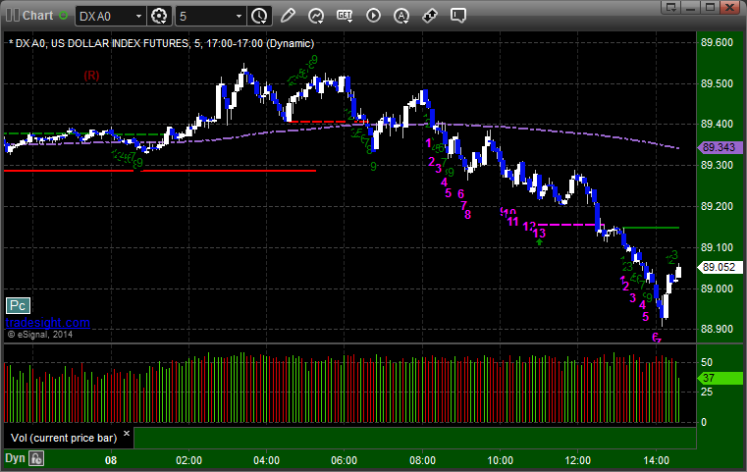
Task: Click the 89.343 purple price marker
Action: (x=719, y=147)
